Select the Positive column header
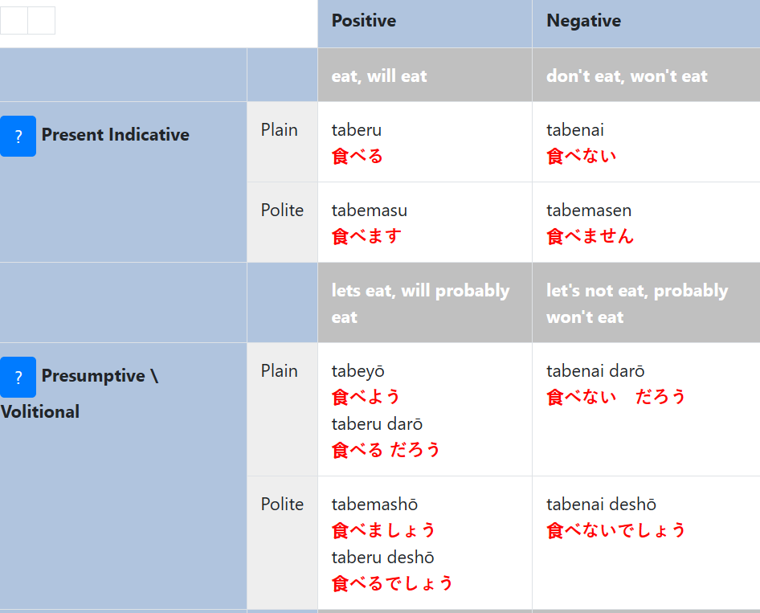Screen dimensions: 760x613 (364, 21)
